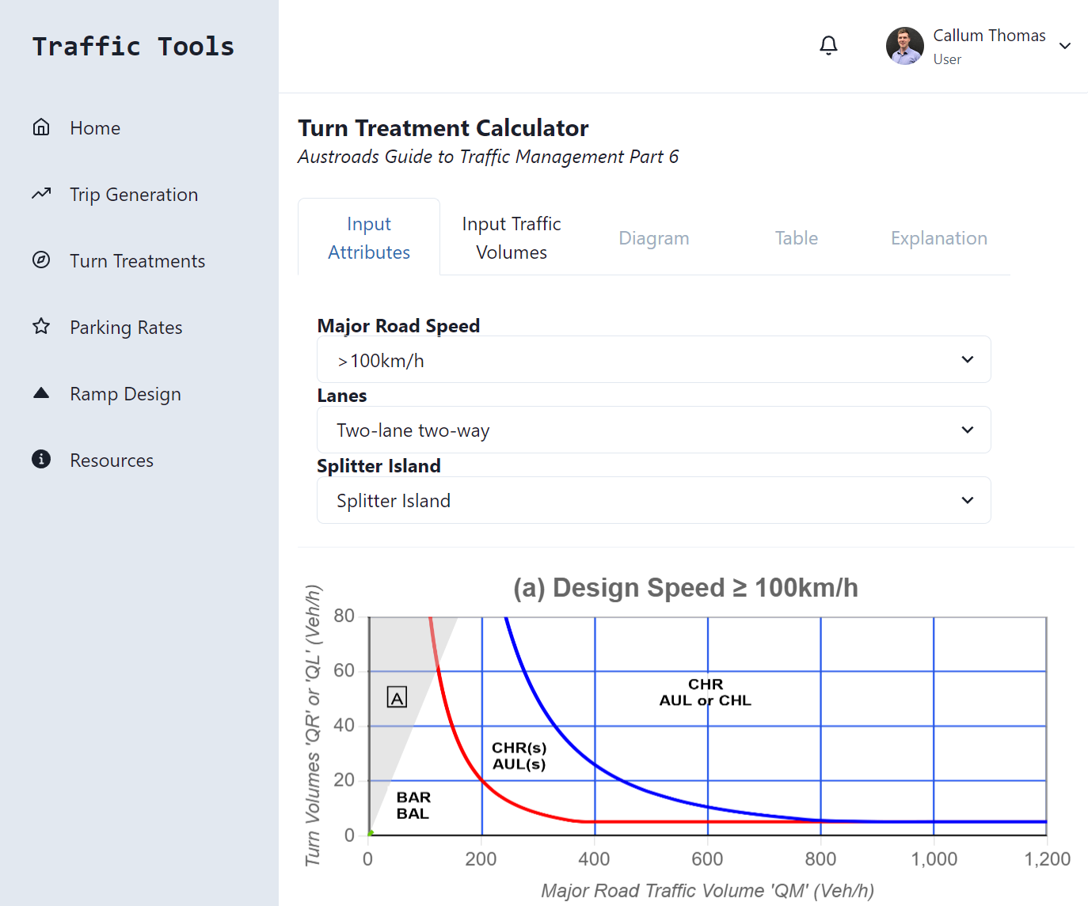
Task: Click the Parking Rates star icon
Action: pyautogui.click(x=41, y=327)
